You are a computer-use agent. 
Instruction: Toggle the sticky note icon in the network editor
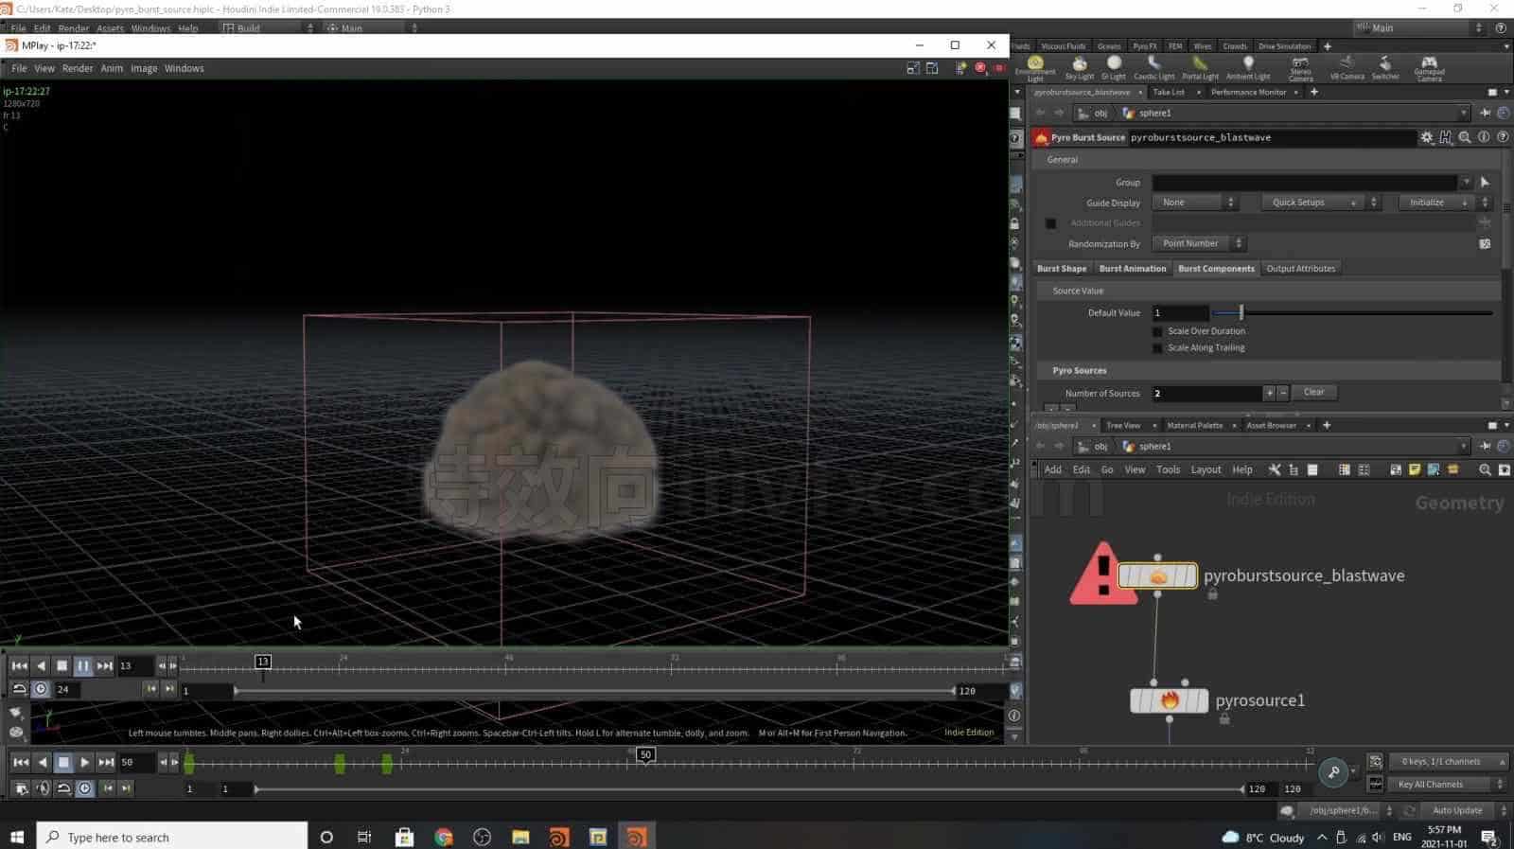tap(1415, 469)
